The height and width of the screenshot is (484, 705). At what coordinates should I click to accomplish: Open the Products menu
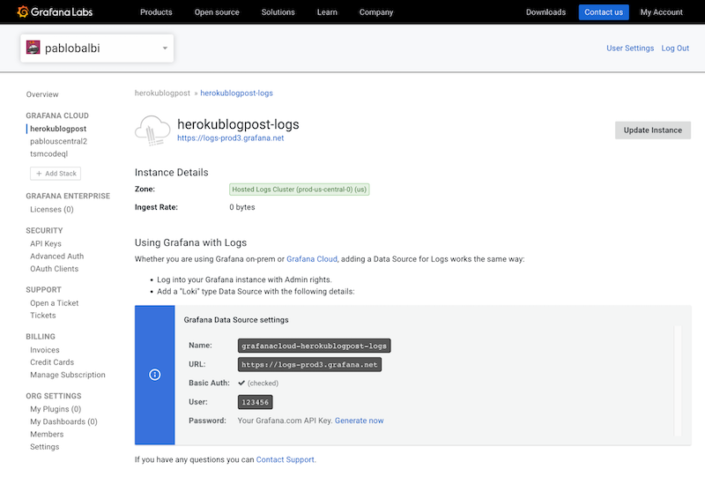(x=156, y=12)
